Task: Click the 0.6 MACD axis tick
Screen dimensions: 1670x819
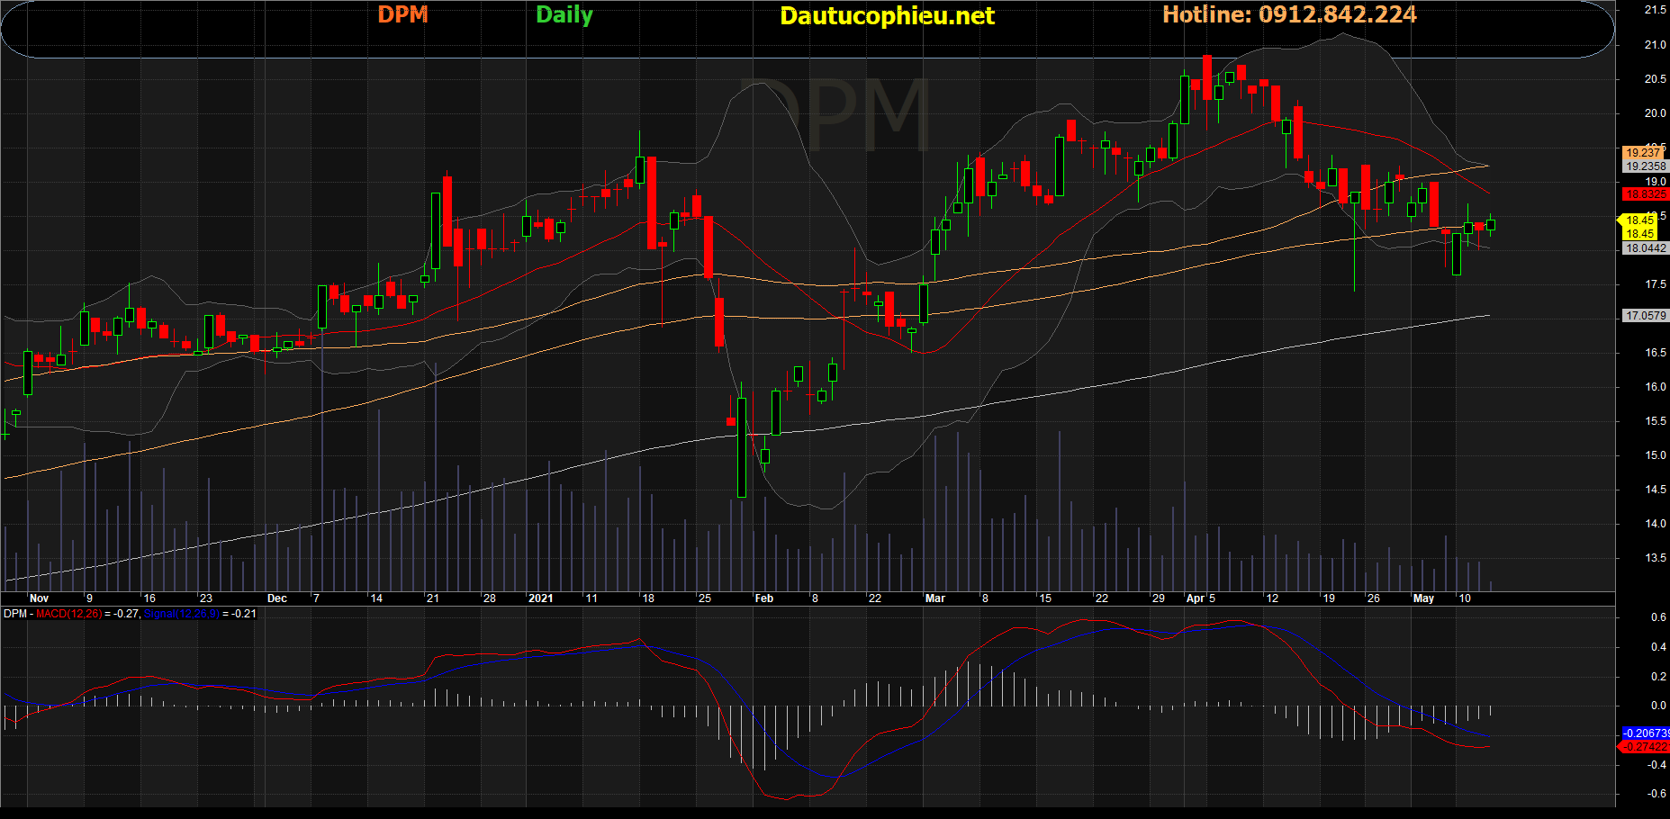Action: [x=1658, y=617]
